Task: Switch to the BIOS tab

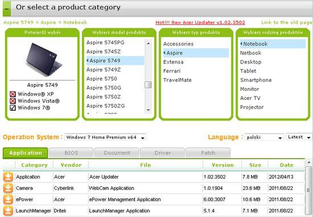Action: pos(71,153)
